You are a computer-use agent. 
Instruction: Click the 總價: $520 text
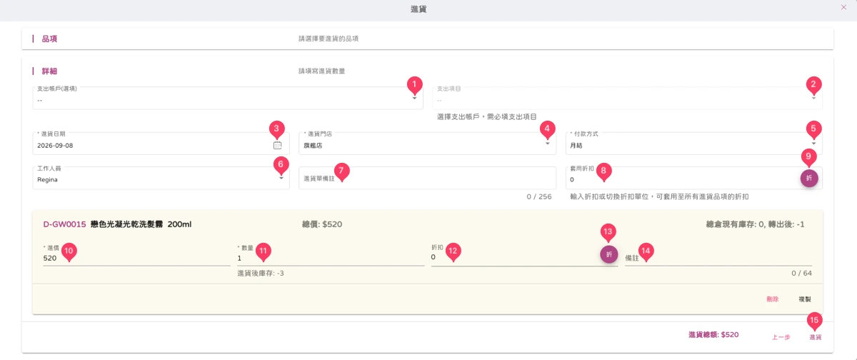(x=323, y=224)
